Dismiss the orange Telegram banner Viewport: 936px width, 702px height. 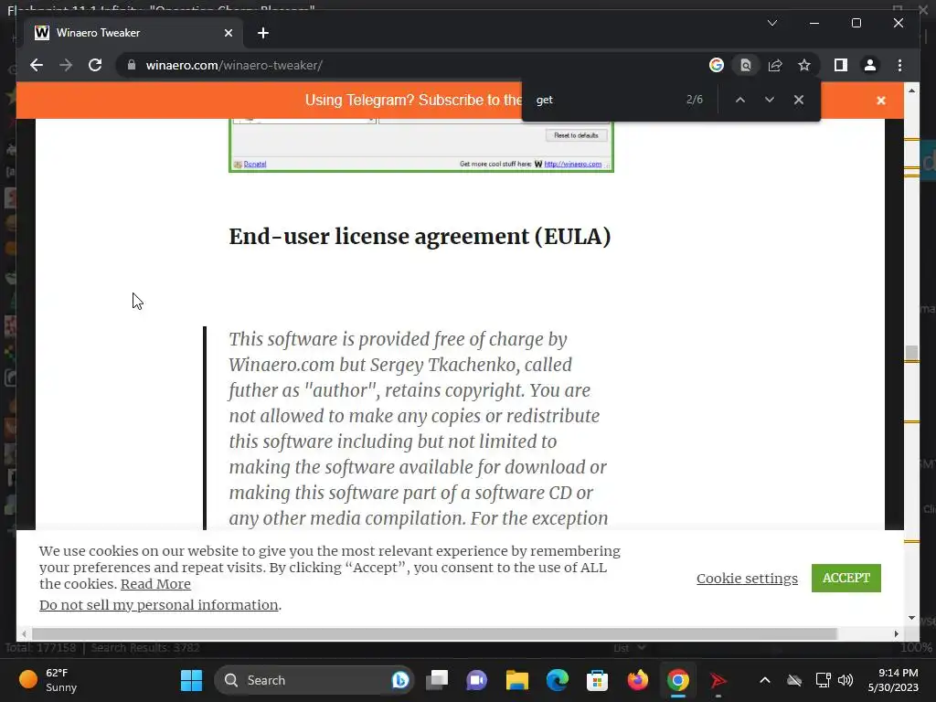[881, 101]
